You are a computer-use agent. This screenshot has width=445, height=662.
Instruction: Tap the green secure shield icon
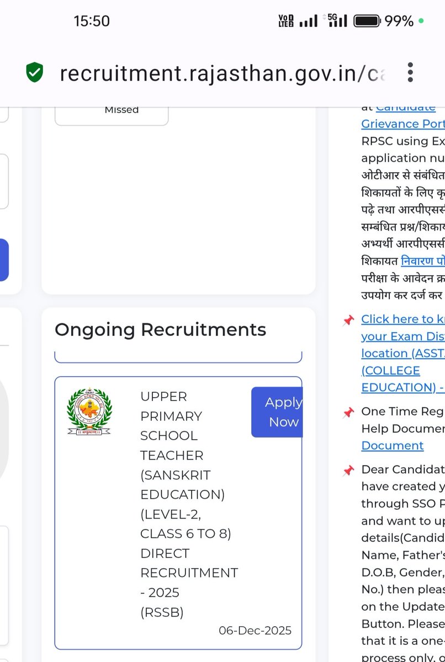click(35, 73)
